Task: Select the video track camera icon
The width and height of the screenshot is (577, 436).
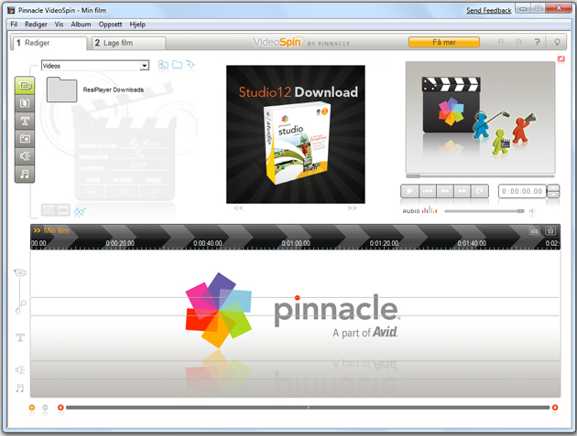Action: pos(20,272)
